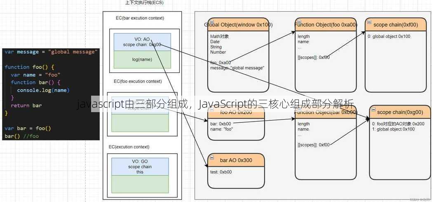432x202 pixels.
Task: Click the code line 'bar() //foo'
Action: [x=22, y=136]
